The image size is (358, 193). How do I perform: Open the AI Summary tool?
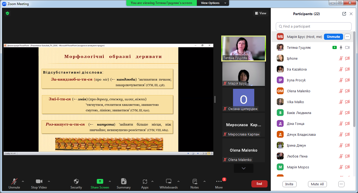click(x=123, y=183)
